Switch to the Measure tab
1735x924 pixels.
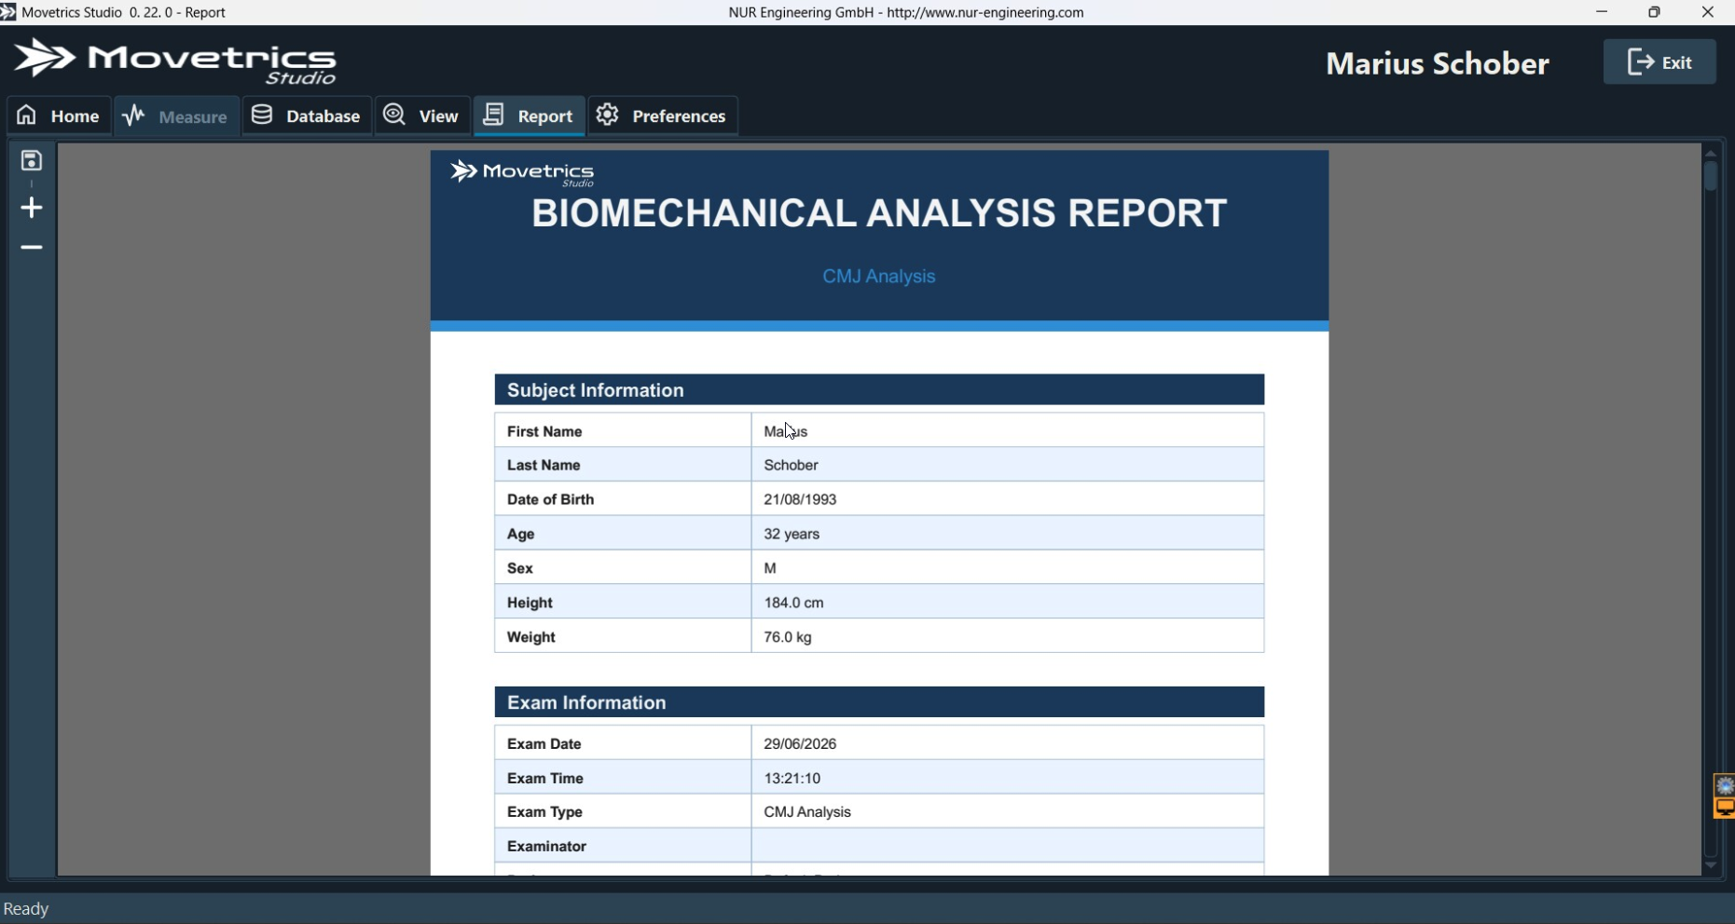[176, 115]
